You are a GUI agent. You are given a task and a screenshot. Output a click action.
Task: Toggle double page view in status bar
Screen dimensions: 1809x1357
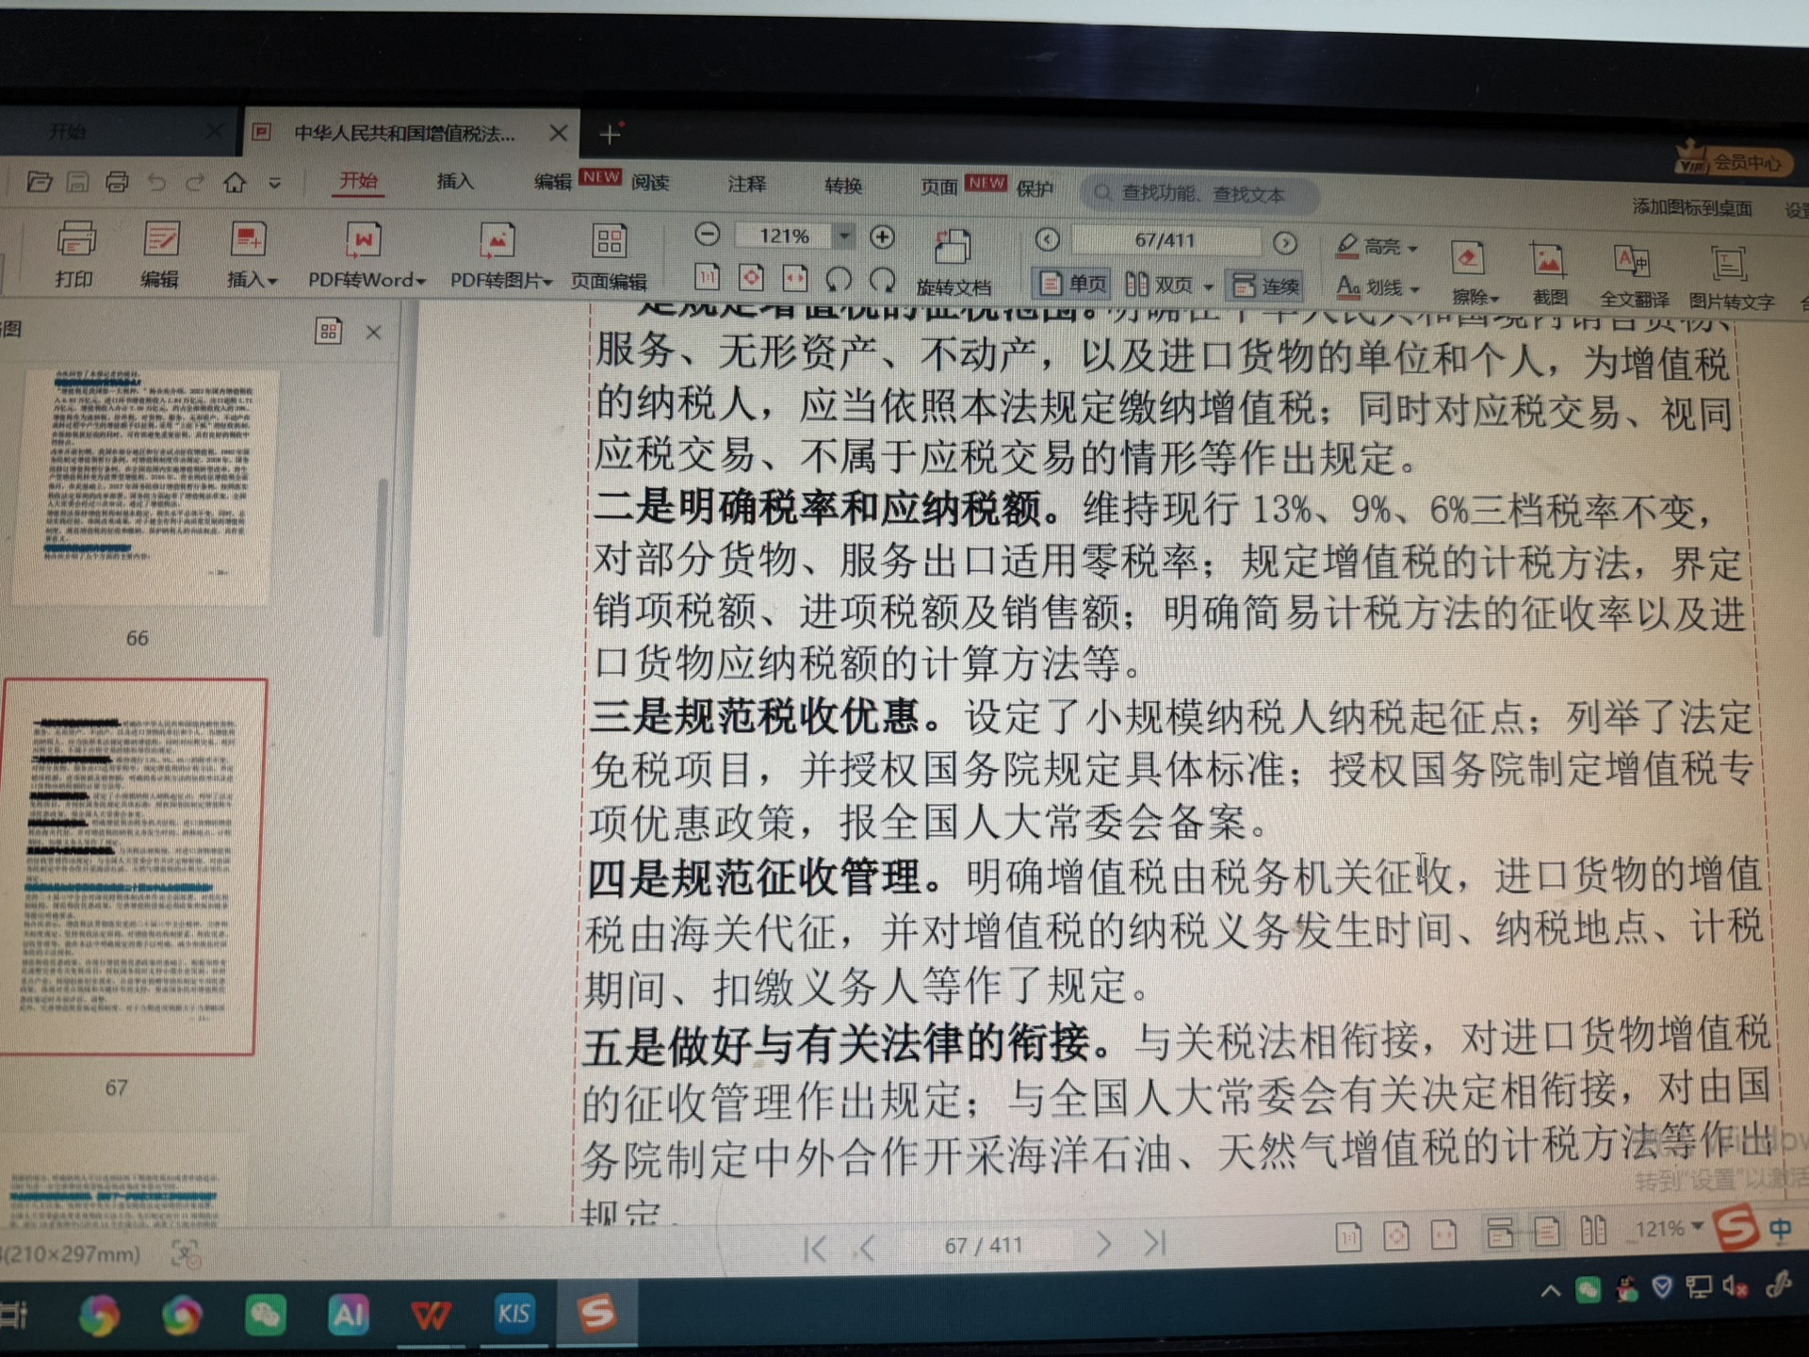[1593, 1230]
